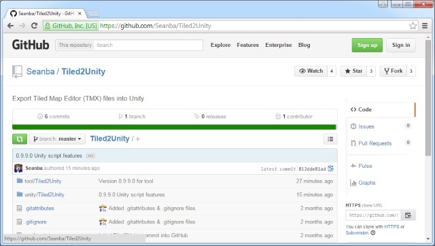
Task: Click the Fork button
Action: [394, 71]
